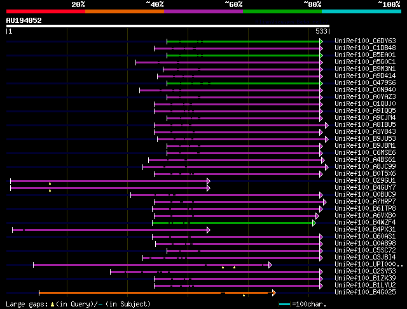Select the UniRef100_B9JBM1 label
This screenshot has height=309, width=407.
click(365, 146)
